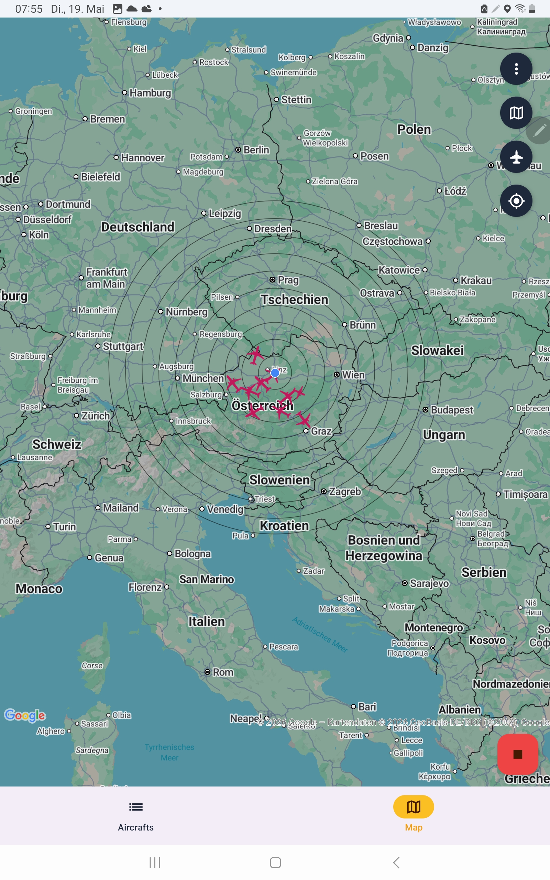Image resolution: width=550 pixels, height=880 pixels.
Task: Tap the clock showing 07:55
Action: pyautogui.click(x=29, y=9)
